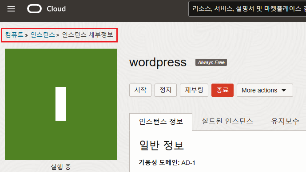
Task: Focus the resource and service search box
Action: pyautogui.click(x=247, y=9)
